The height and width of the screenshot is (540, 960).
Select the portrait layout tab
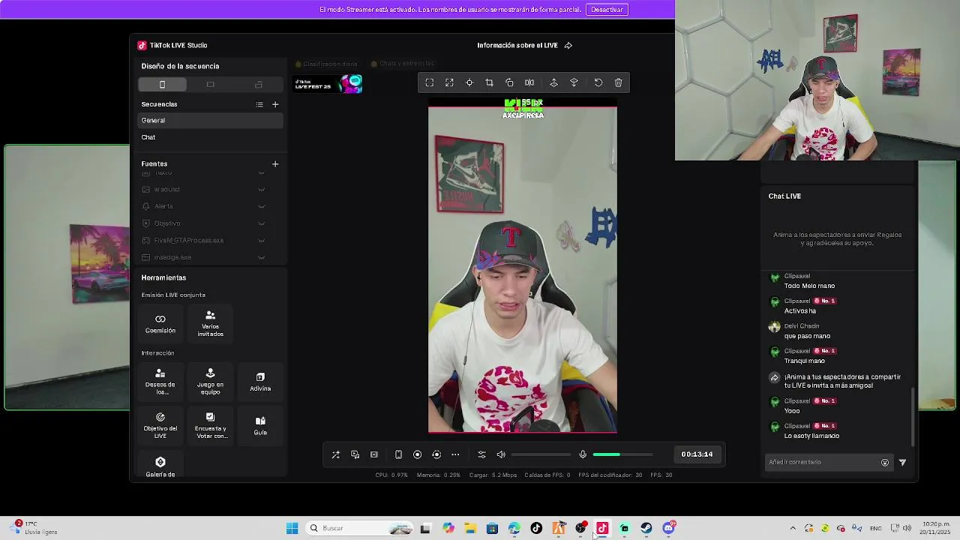pyautogui.click(x=162, y=84)
